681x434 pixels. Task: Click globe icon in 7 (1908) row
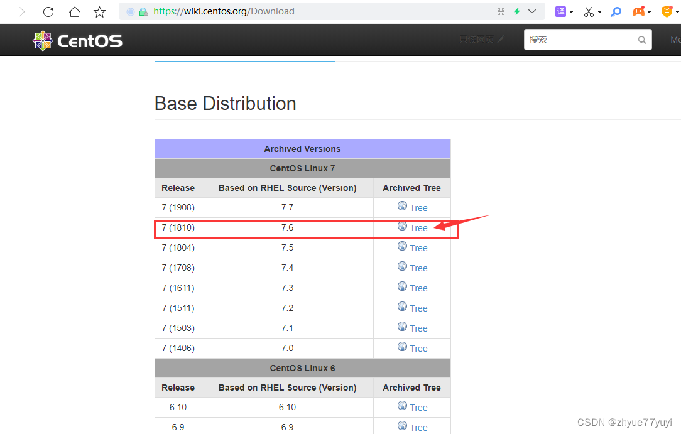click(x=402, y=206)
